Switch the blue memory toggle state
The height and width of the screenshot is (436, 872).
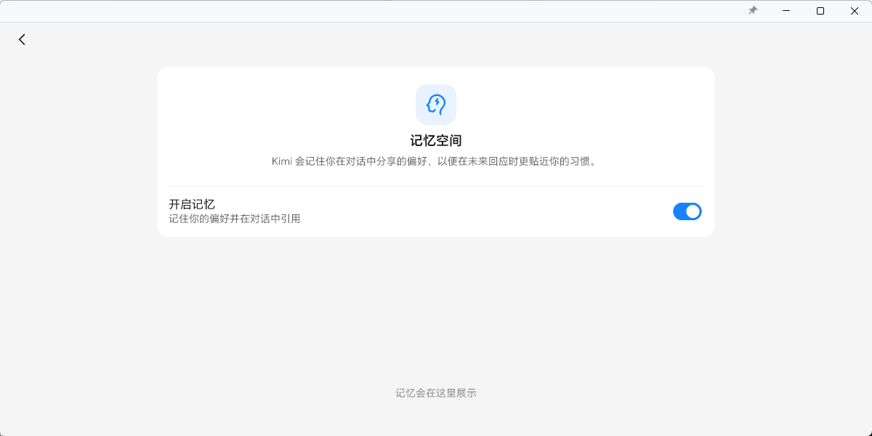pyautogui.click(x=687, y=211)
